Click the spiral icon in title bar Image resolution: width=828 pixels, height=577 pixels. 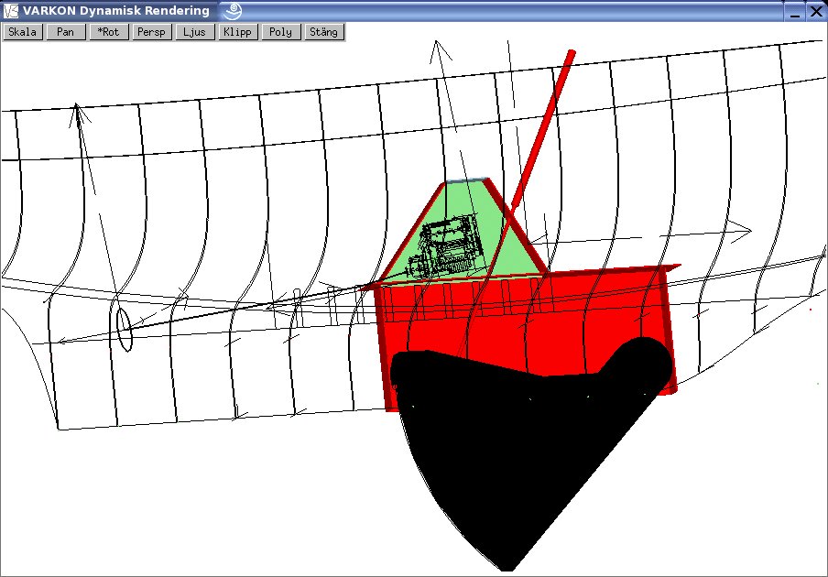point(232,11)
